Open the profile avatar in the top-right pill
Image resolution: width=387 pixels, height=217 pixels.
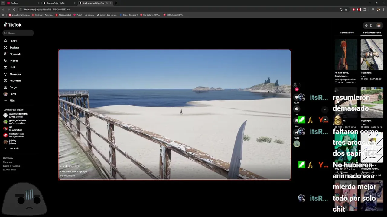379,25
